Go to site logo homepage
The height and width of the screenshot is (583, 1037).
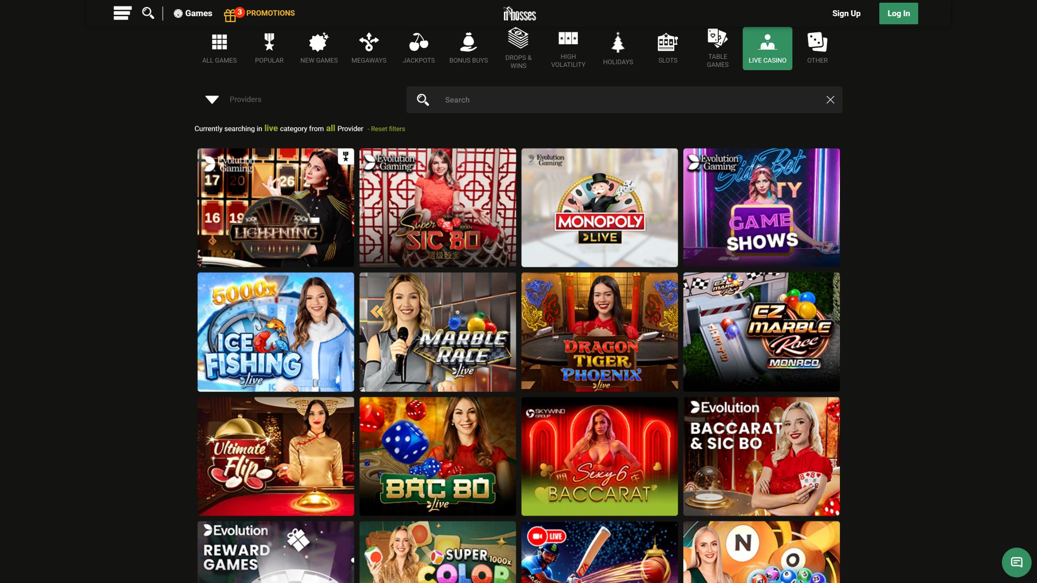click(520, 14)
